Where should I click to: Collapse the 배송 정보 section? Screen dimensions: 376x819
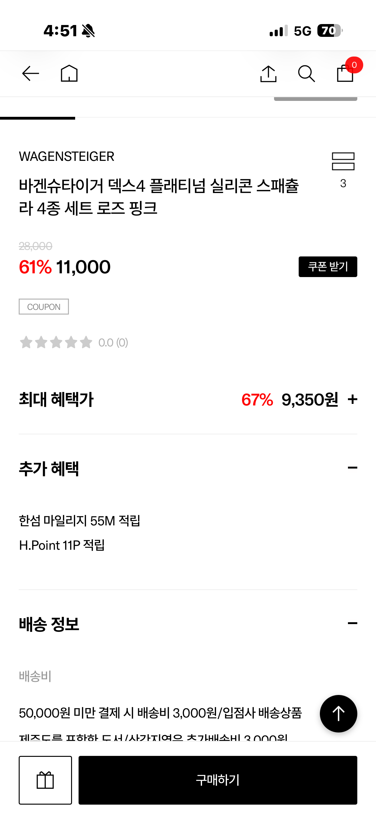pos(352,623)
